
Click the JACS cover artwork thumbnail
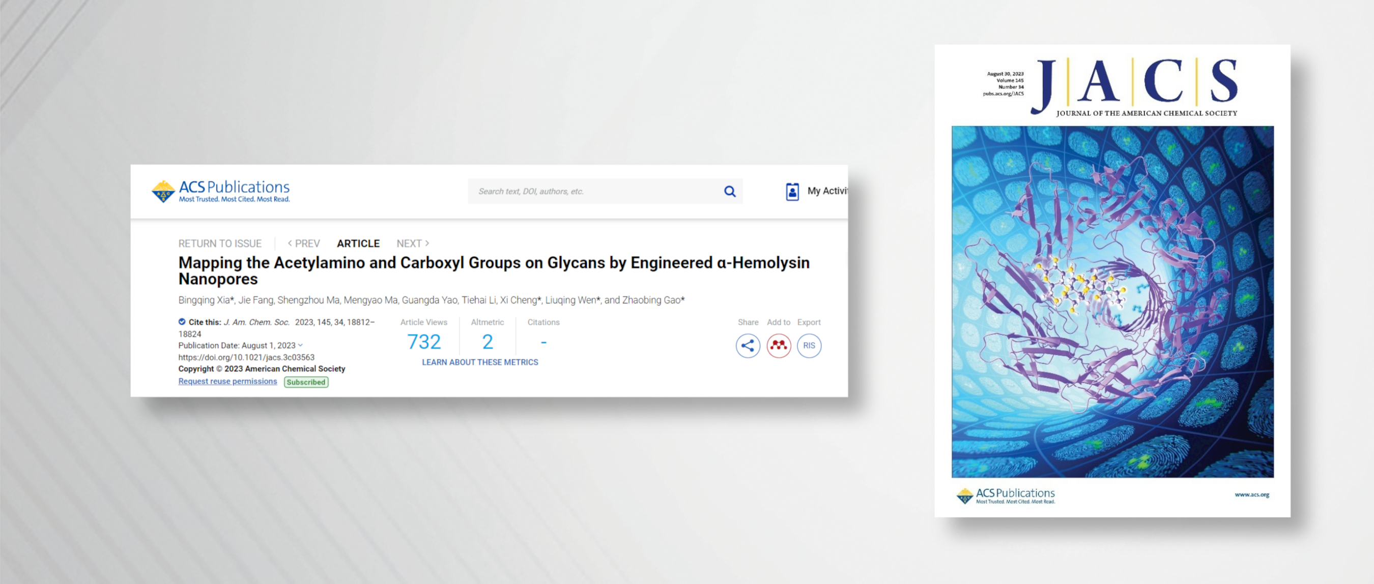click(x=1112, y=301)
